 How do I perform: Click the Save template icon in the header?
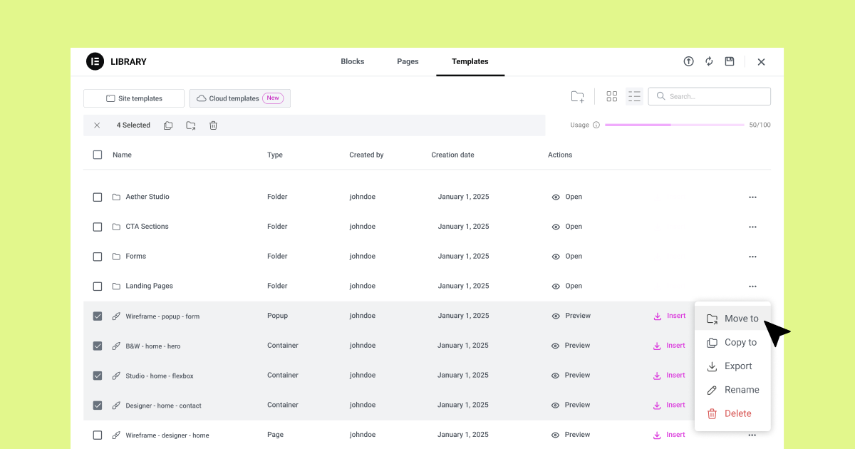tap(730, 61)
